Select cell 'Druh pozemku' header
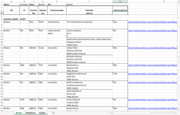 click(57, 10)
